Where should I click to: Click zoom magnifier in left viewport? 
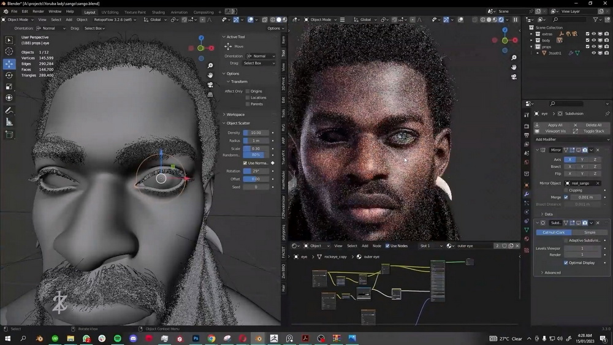[210, 66]
